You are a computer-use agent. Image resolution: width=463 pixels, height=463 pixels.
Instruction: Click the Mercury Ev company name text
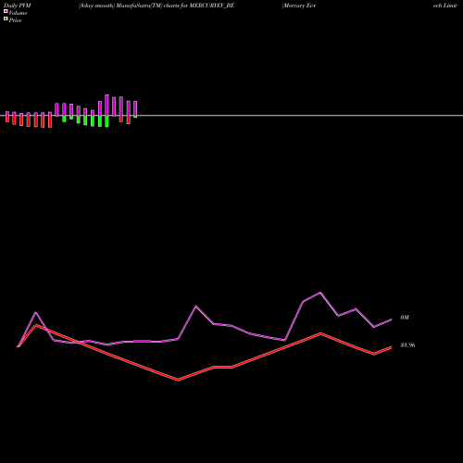click(299, 6)
